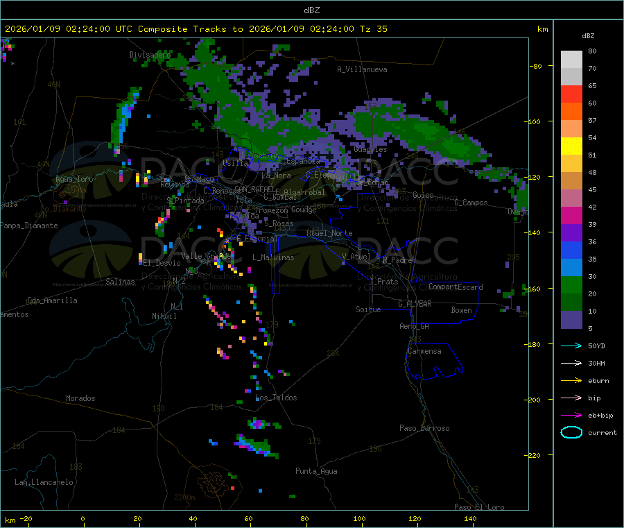Click the 'S_Pintada' map label

(185, 201)
